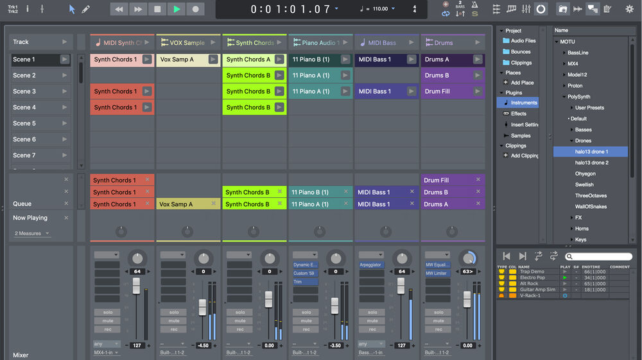Open the mixer faders icon in toolbar
Screen dimensions: 642x360
(x=526, y=9)
